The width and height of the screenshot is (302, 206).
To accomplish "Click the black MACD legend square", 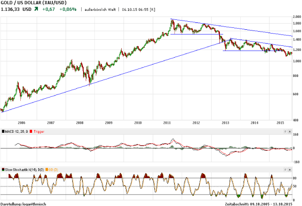I will click(3, 131).
